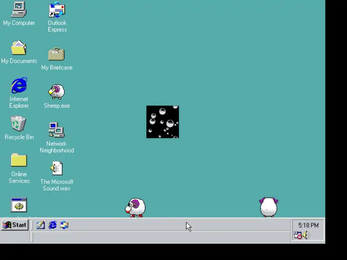Click the partially hidden gear window icon
Viewport: 347px width, 260px height.
click(19, 205)
